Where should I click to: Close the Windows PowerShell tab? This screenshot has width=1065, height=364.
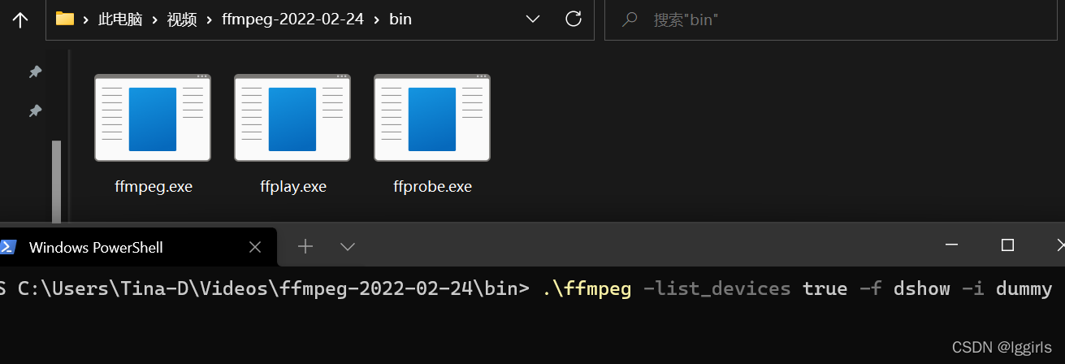(255, 247)
